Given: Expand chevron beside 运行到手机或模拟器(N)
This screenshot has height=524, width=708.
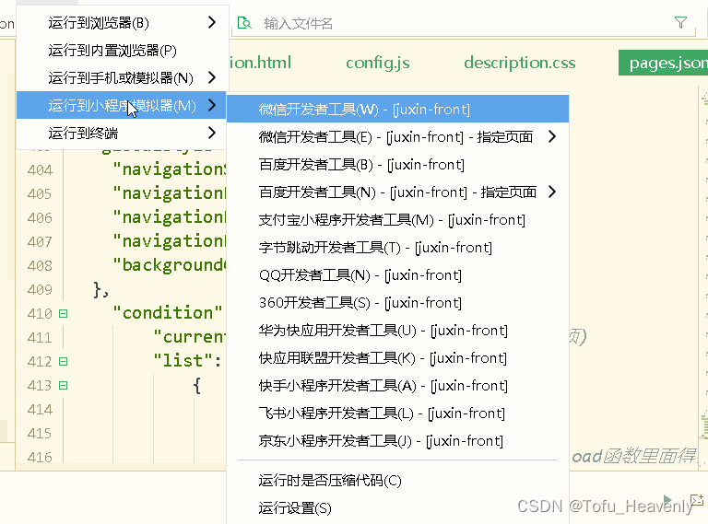Looking at the screenshot, I should 212,77.
